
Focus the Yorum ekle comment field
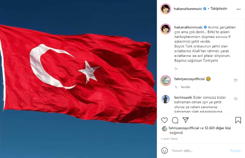200,151
